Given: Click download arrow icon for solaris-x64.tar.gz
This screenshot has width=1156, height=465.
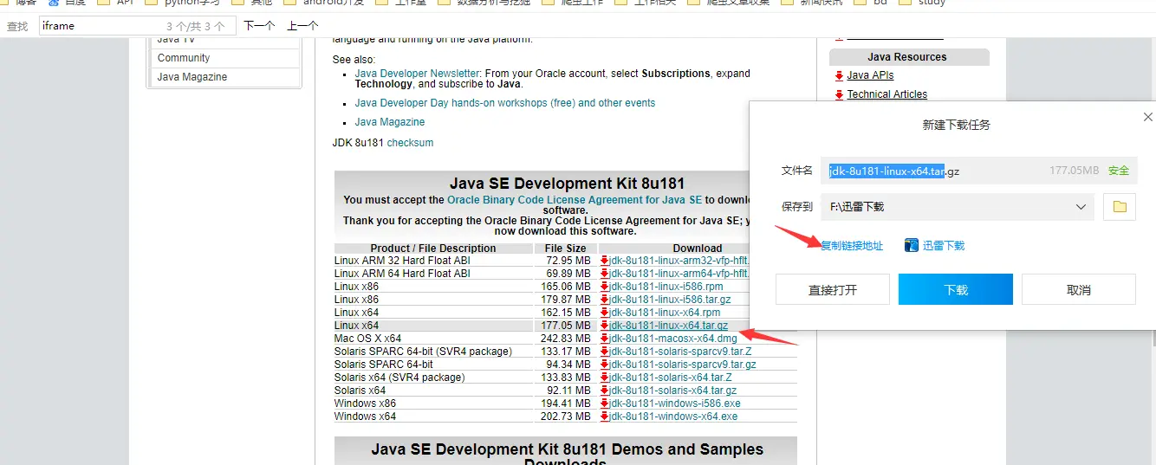Looking at the screenshot, I should point(604,391).
